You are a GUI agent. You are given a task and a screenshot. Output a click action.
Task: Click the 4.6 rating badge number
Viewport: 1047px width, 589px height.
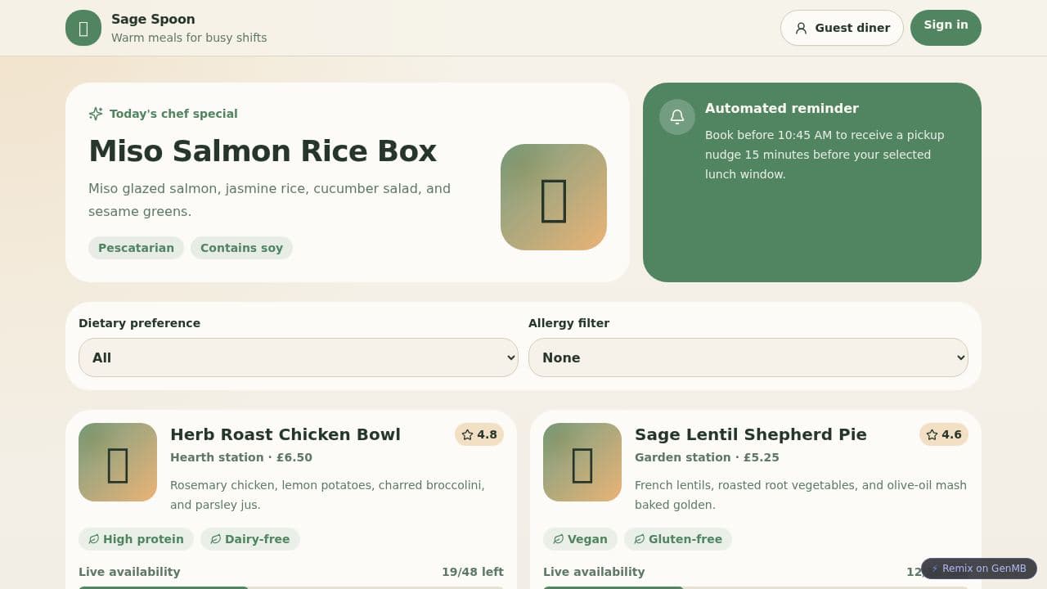coord(952,434)
